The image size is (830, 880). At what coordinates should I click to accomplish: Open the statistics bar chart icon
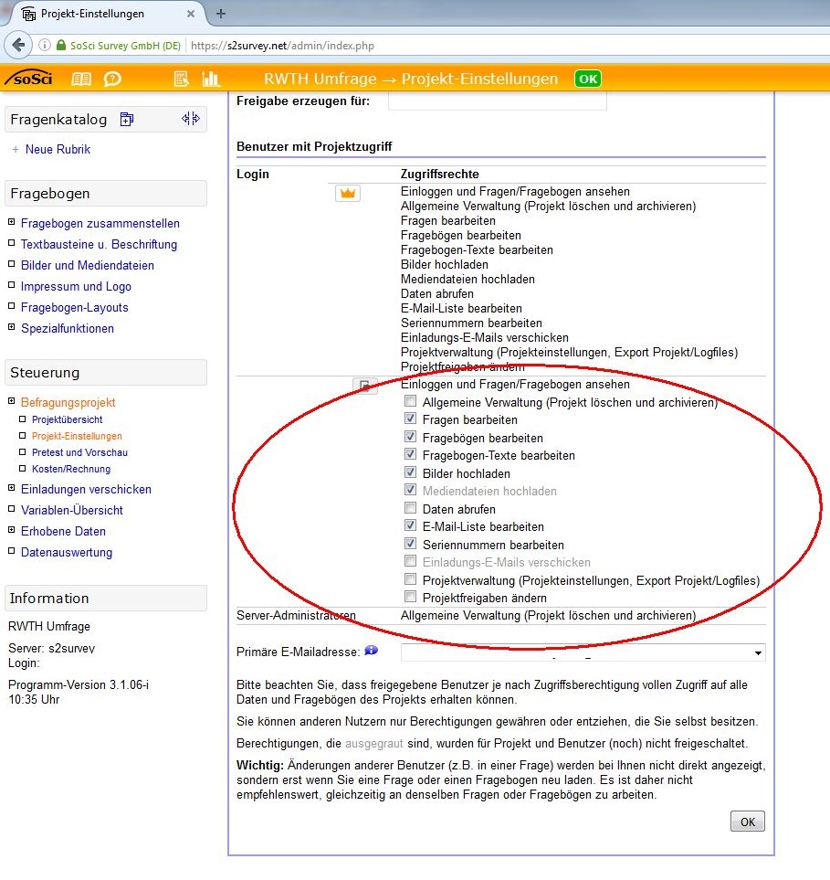(211, 80)
